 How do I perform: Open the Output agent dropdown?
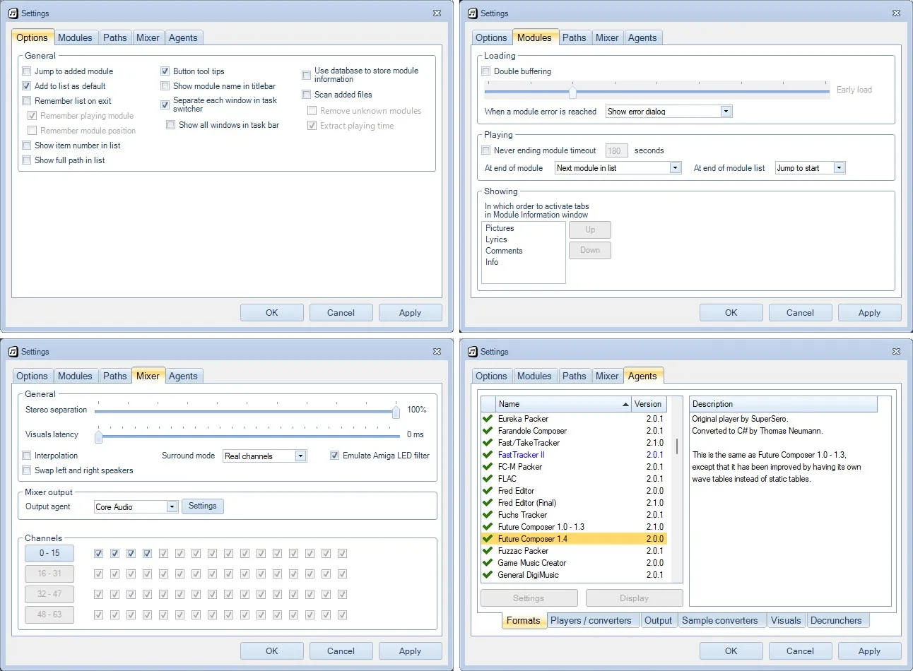pos(172,507)
